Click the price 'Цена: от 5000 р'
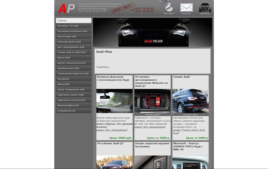268x169 pixels. pyautogui.click(x=197, y=138)
